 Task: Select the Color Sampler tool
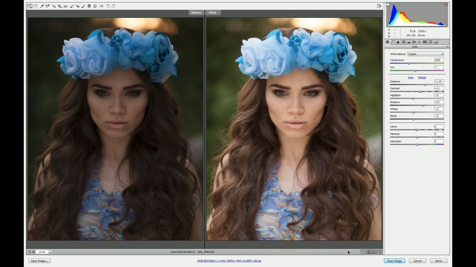(47, 6)
